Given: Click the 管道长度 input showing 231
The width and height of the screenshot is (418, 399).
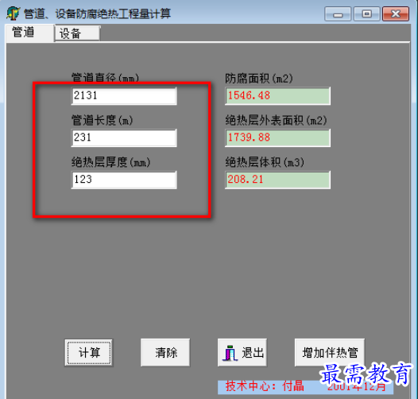Looking at the screenshot, I should [124, 138].
